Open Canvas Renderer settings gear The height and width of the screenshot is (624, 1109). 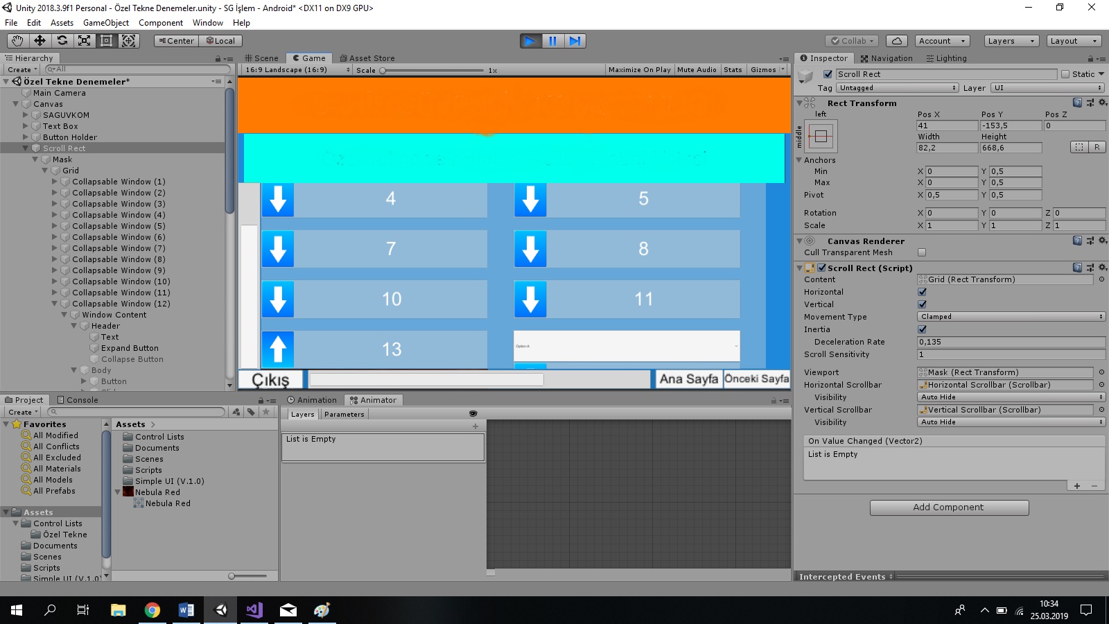(1103, 241)
